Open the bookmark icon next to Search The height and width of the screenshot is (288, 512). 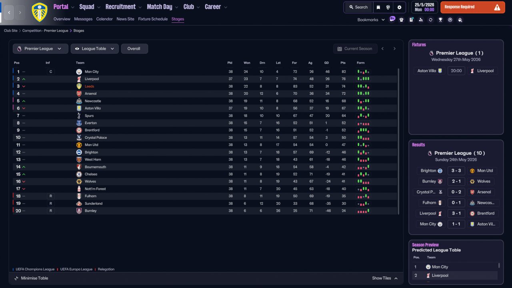pyautogui.click(x=378, y=7)
